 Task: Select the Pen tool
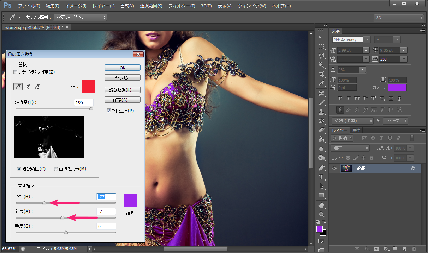[x=321, y=167]
